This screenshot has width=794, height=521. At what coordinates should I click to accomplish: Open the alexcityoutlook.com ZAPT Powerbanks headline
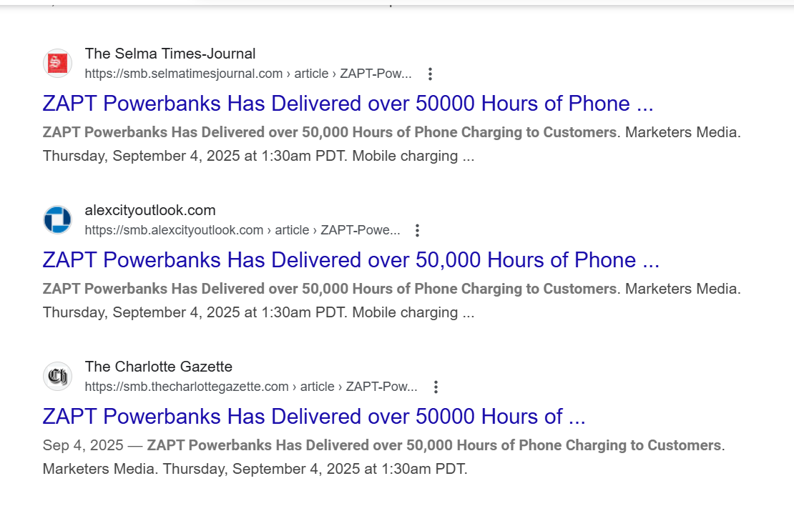pos(351,260)
